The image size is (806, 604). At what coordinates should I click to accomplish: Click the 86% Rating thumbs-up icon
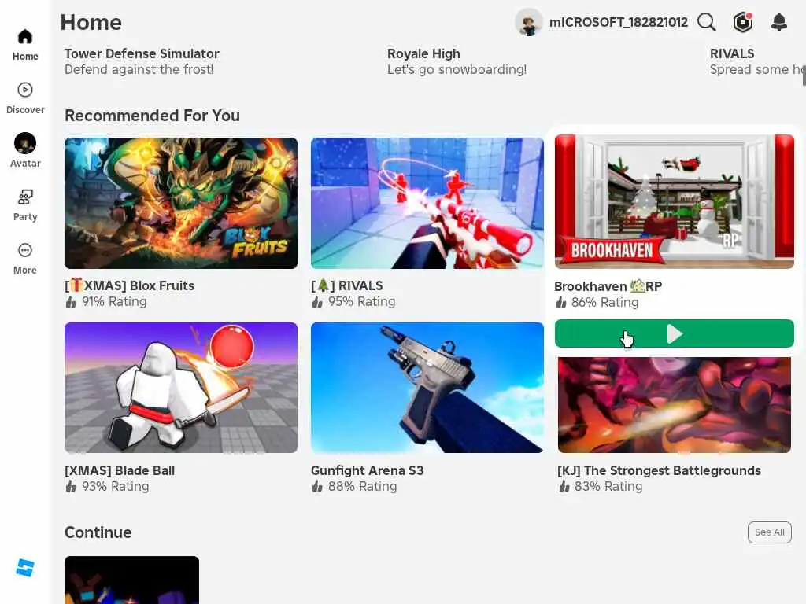click(x=560, y=303)
